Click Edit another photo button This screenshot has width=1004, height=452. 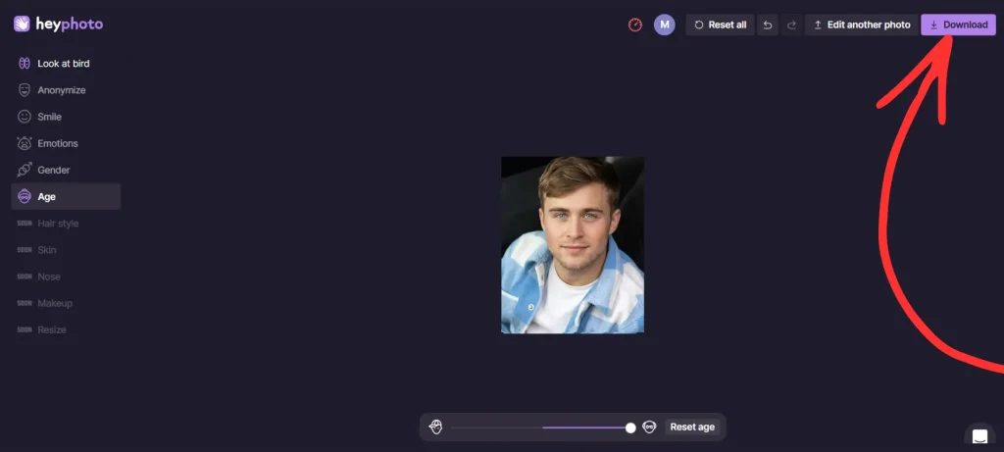pos(862,25)
